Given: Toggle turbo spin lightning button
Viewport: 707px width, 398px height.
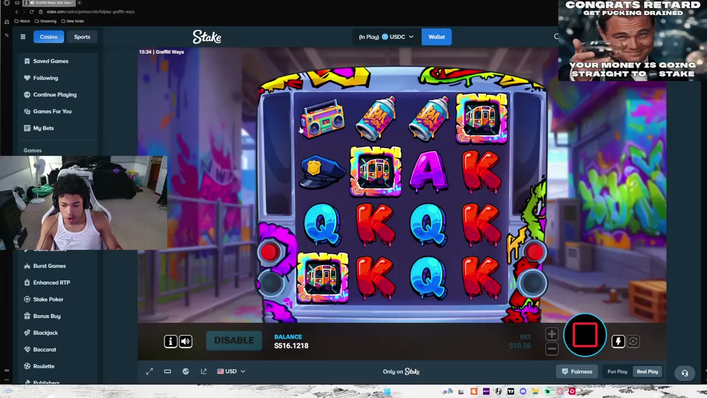Looking at the screenshot, I should (618, 342).
